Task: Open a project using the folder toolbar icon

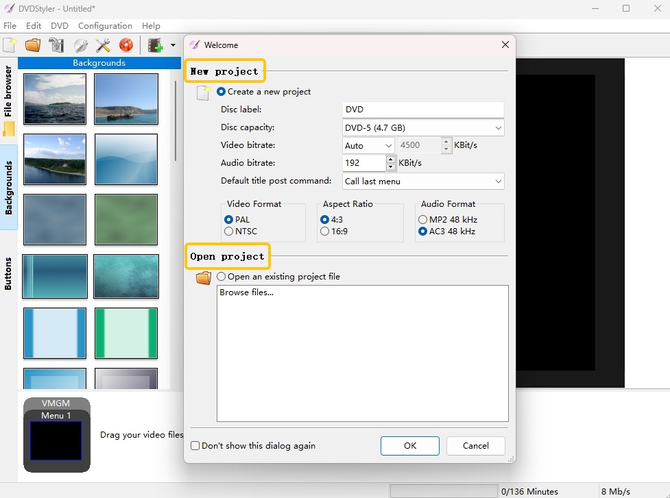Action: pos(32,45)
